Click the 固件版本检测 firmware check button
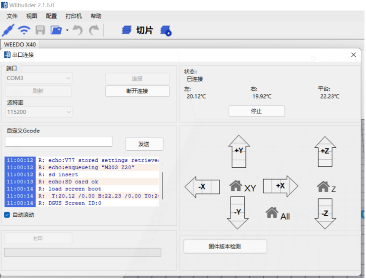Image resolution: width=366 pixels, height=279 pixels. [x=225, y=246]
